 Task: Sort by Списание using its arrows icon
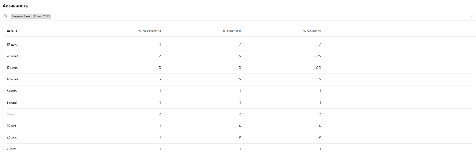[304, 31]
